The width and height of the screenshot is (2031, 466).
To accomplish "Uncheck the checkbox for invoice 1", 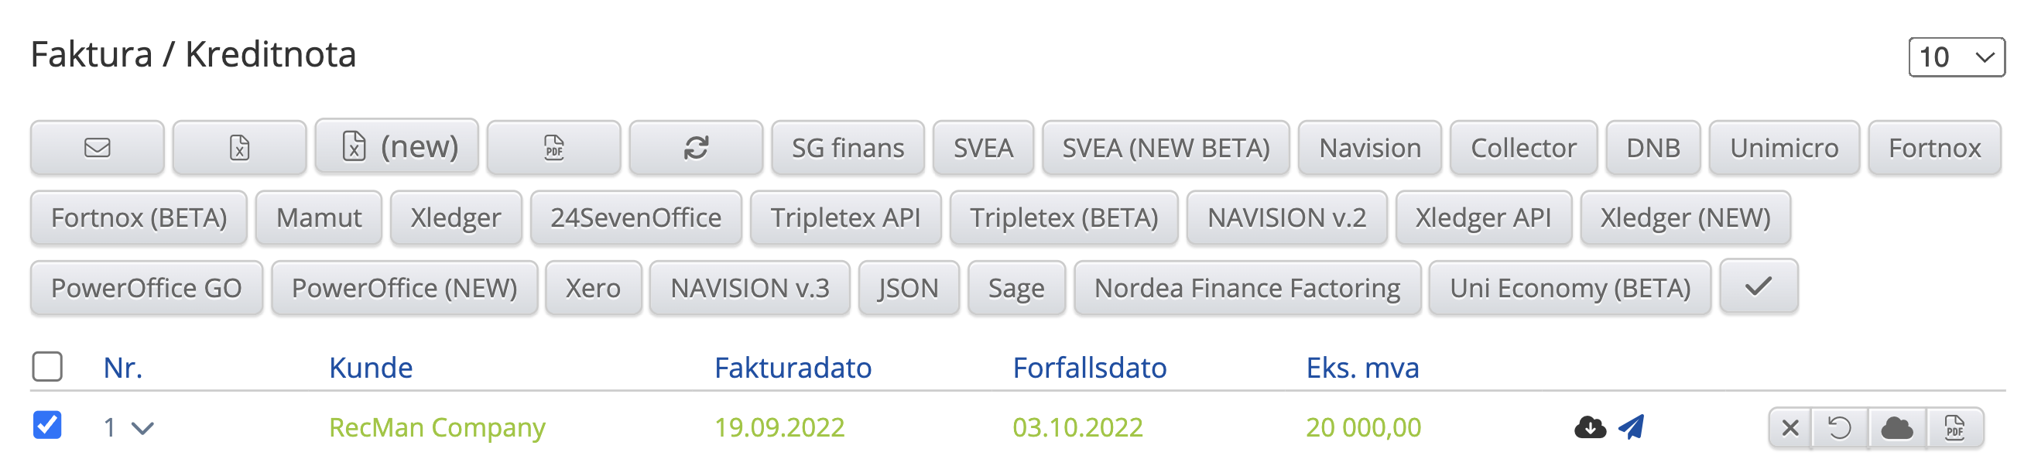I will (47, 425).
